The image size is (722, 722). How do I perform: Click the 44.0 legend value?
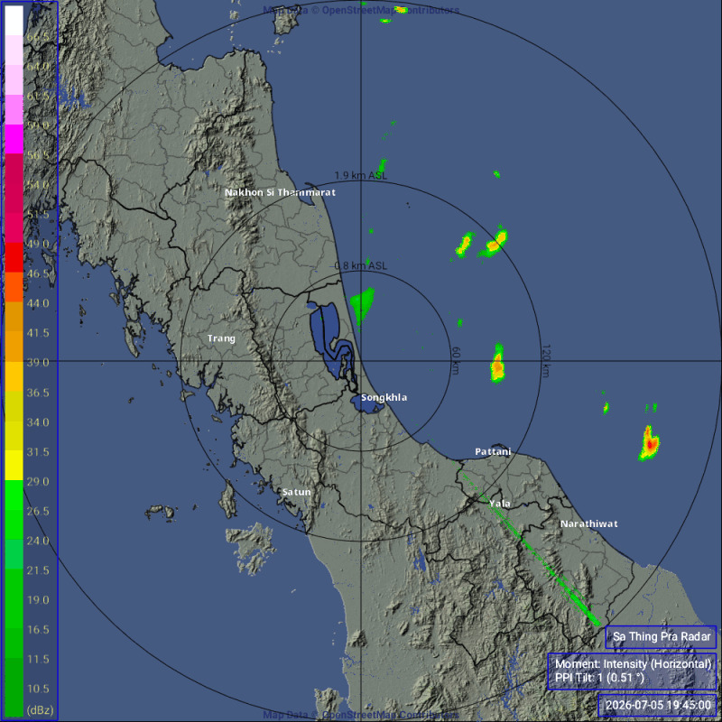point(38,303)
